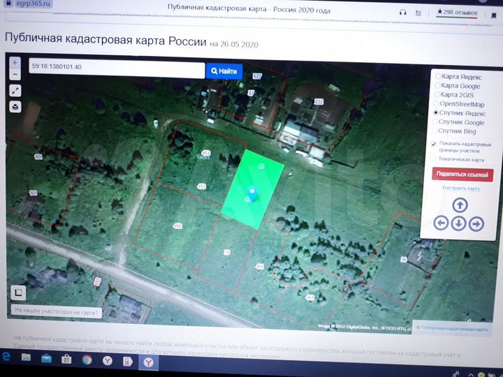Zoom in on the map
This screenshot has height=377, width=503.
[15, 63]
